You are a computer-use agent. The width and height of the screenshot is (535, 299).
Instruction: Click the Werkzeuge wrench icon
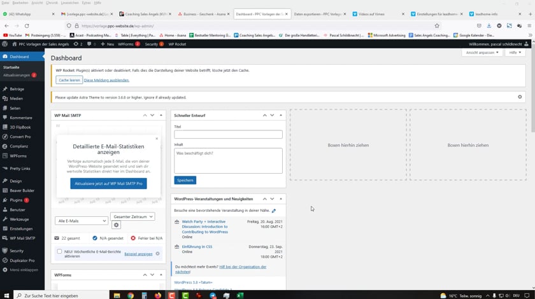pos(5,219)
